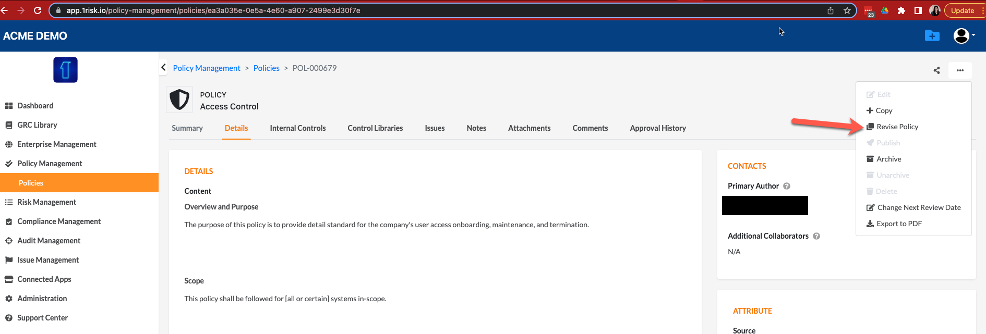This screenshot has width=986, height=334.
Task: Open the Approval History tab
Action: [x=658, y=128]
